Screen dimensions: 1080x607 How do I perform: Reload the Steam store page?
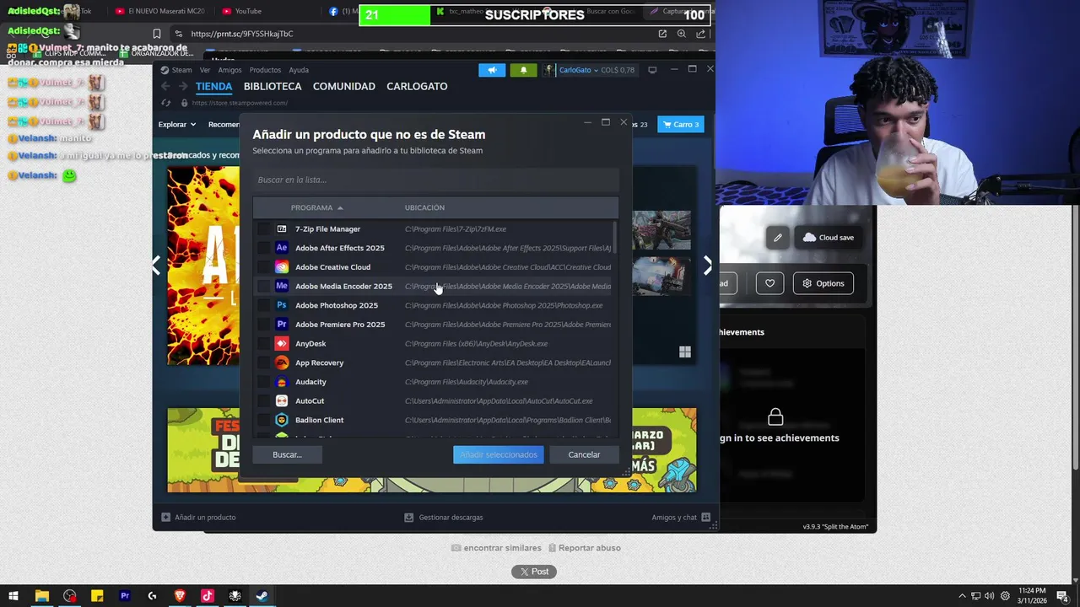[x=165, y=103]
